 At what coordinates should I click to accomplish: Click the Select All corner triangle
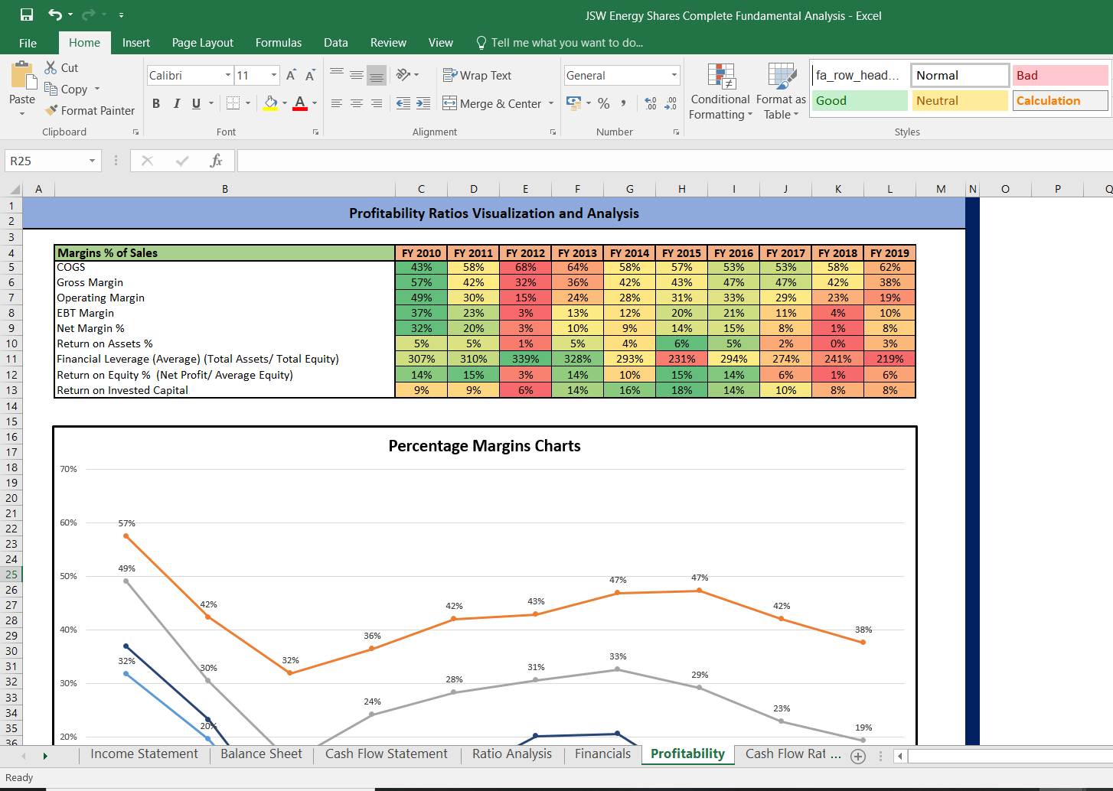pos(14,189)
